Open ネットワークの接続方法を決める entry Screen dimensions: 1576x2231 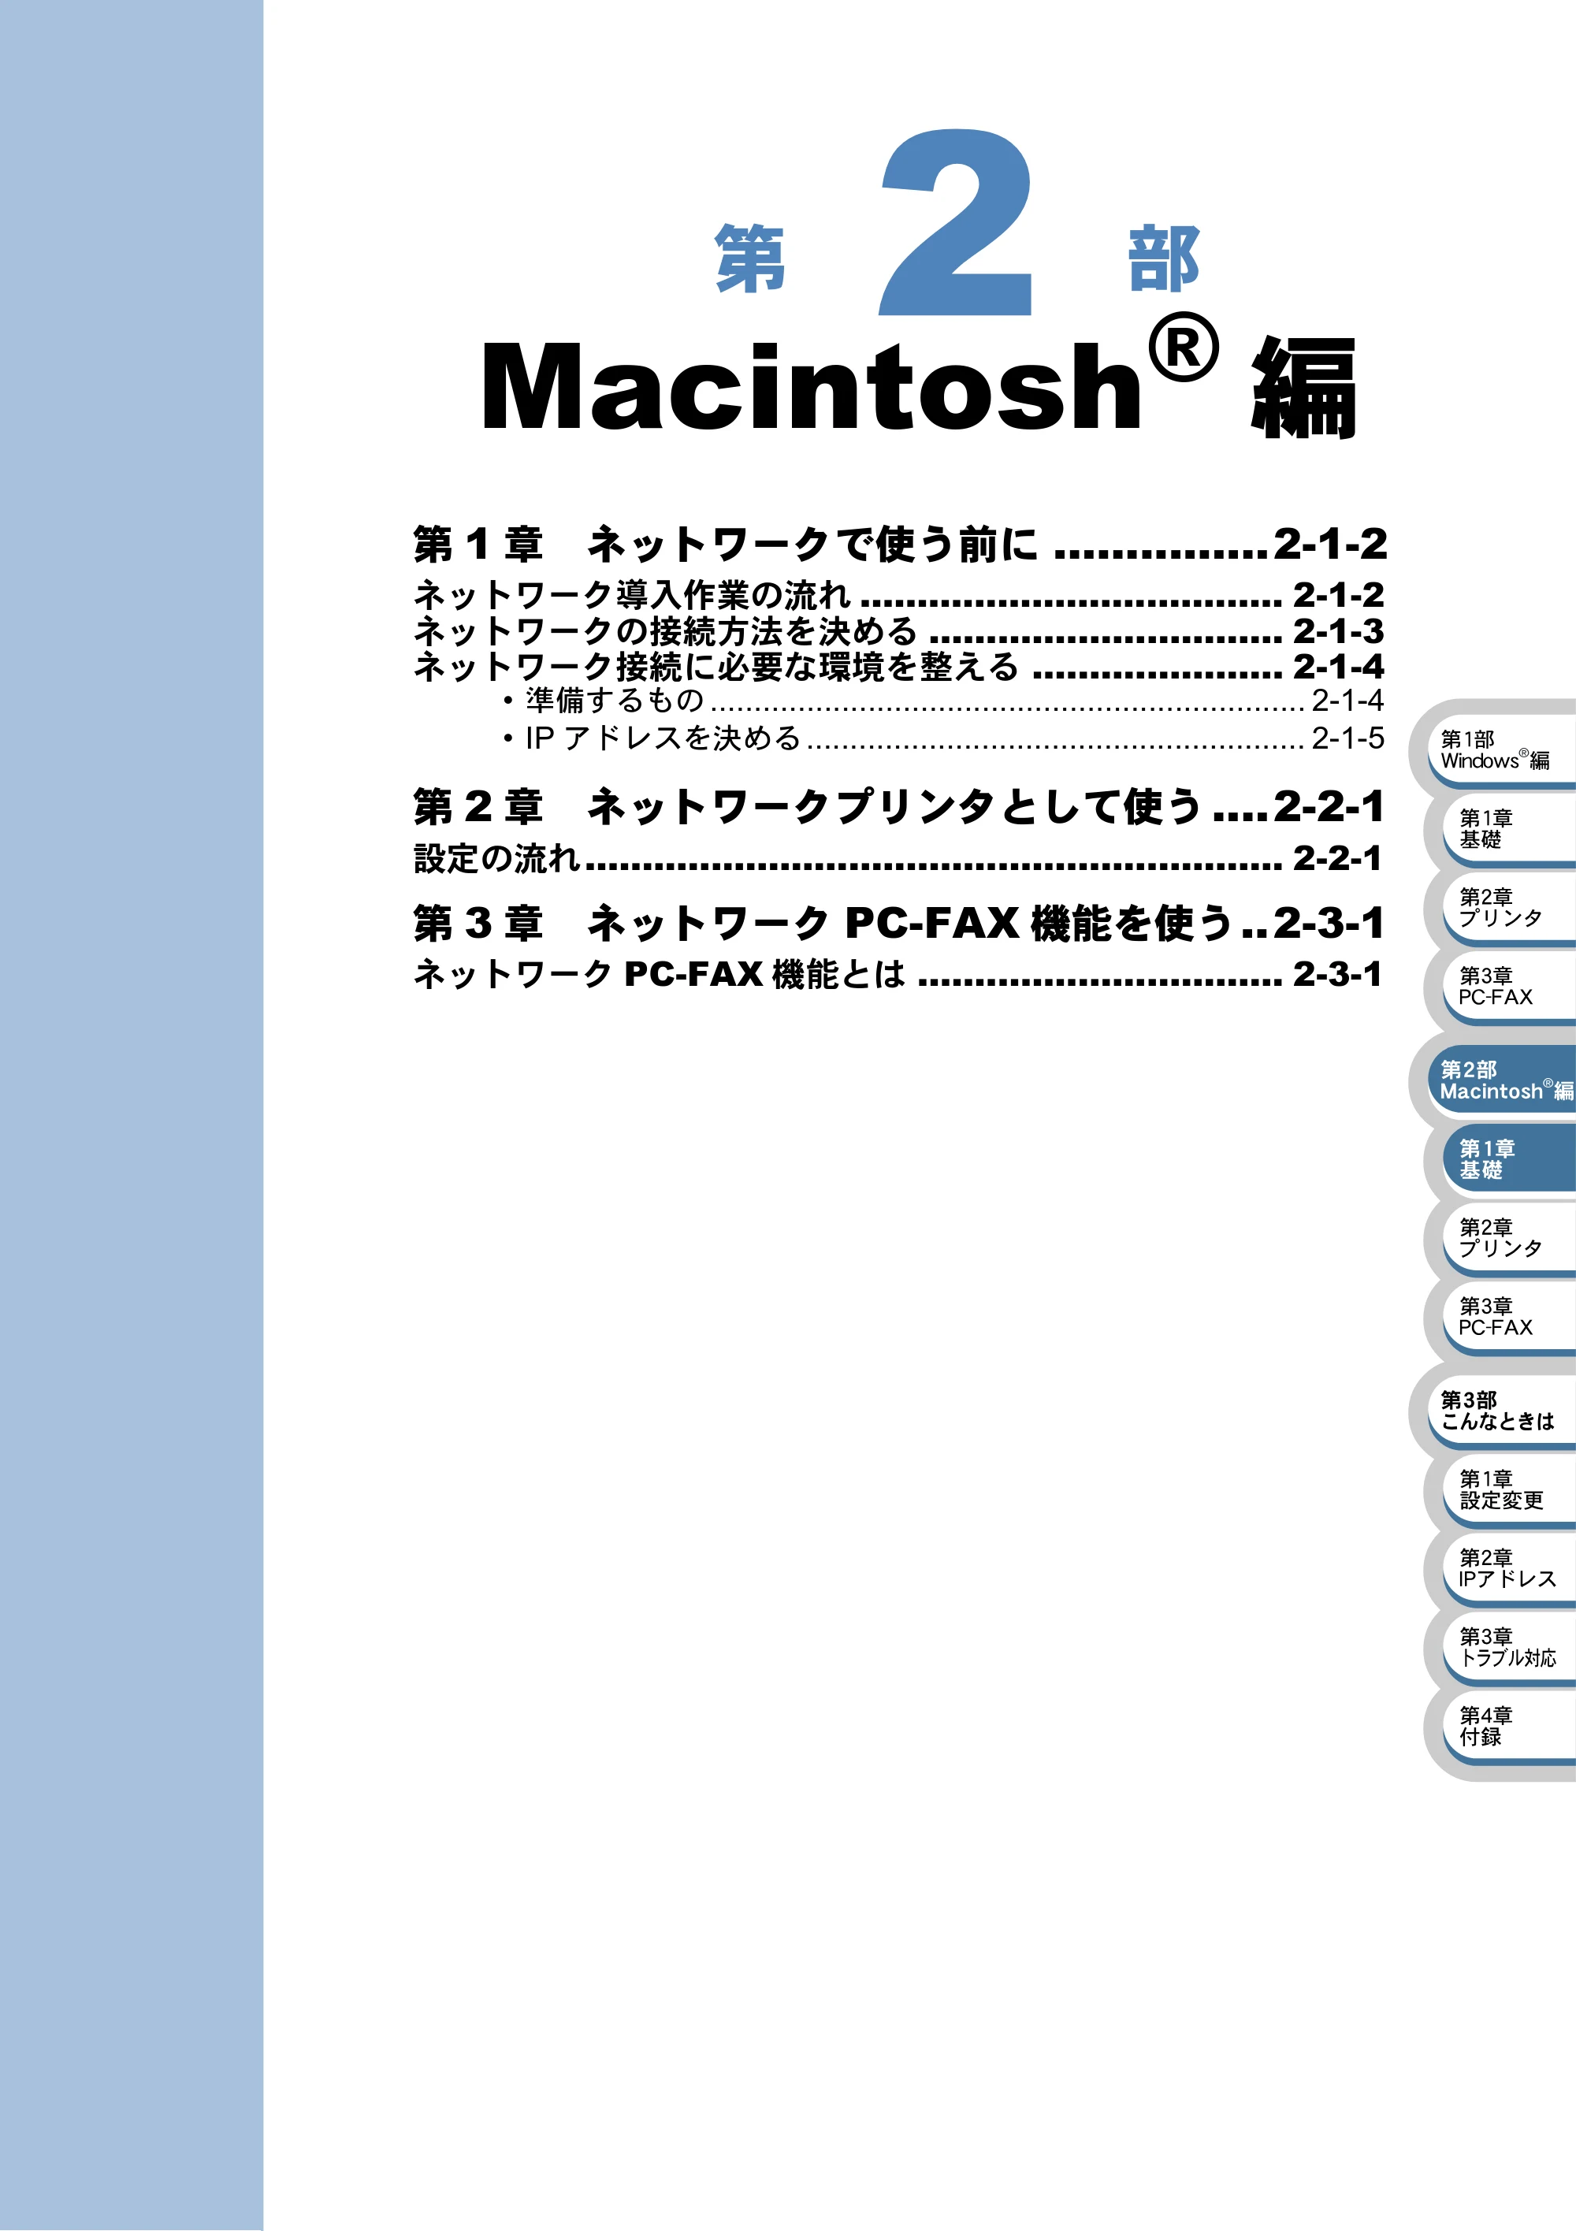click(899, 631)
